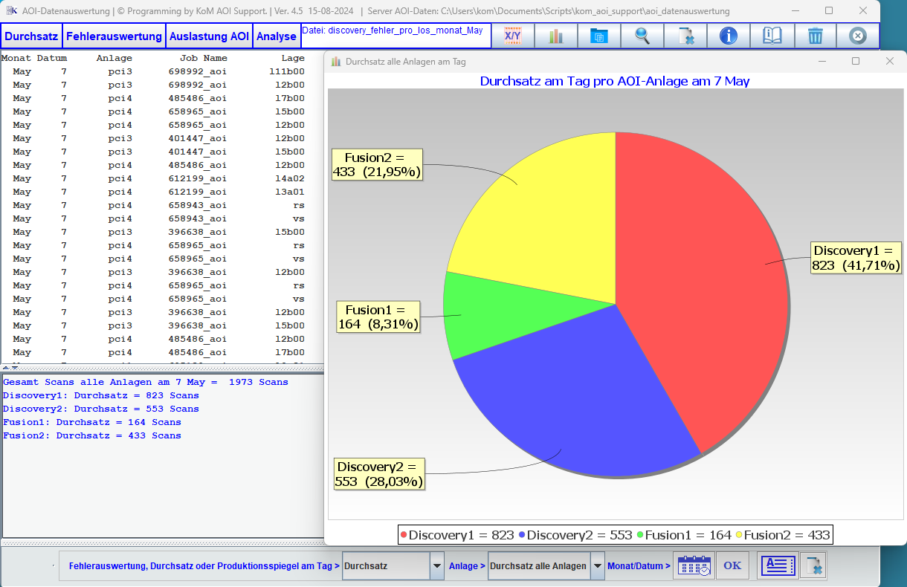Click the blue folder files icon
The width and height of the screenshot is (907, 587).
[599, 36]
